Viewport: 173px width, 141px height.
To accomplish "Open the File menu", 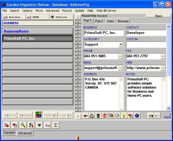I will point(5,10).
